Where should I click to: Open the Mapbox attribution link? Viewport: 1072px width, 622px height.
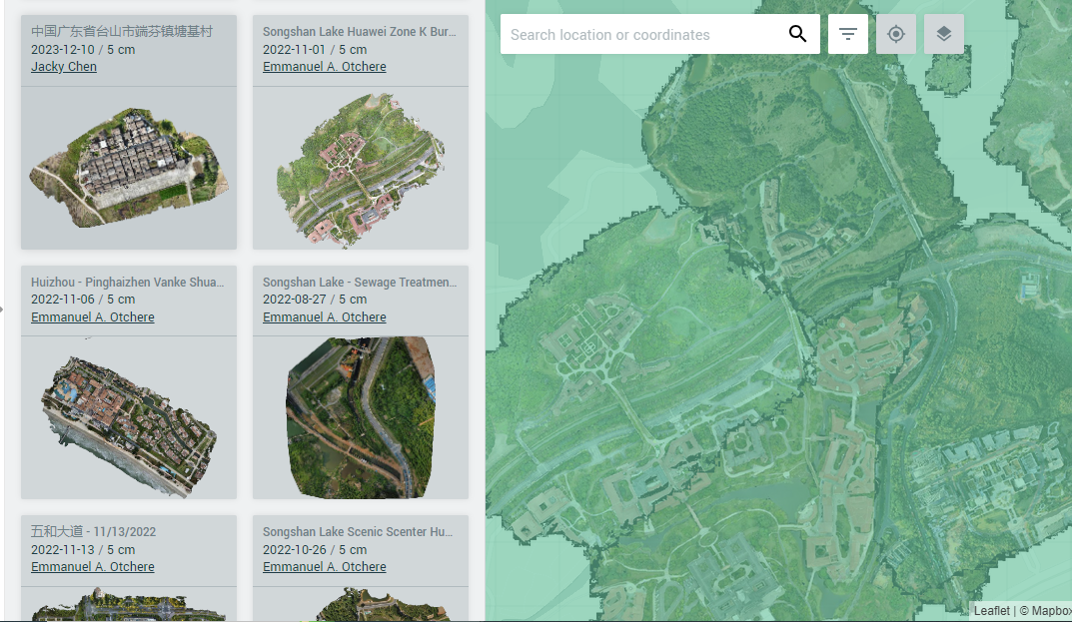pyautogui.click(x=1046, y=610)
